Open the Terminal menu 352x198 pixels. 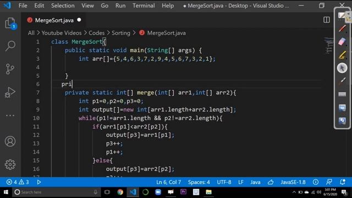pyautogui.click(x=144, y=5)
